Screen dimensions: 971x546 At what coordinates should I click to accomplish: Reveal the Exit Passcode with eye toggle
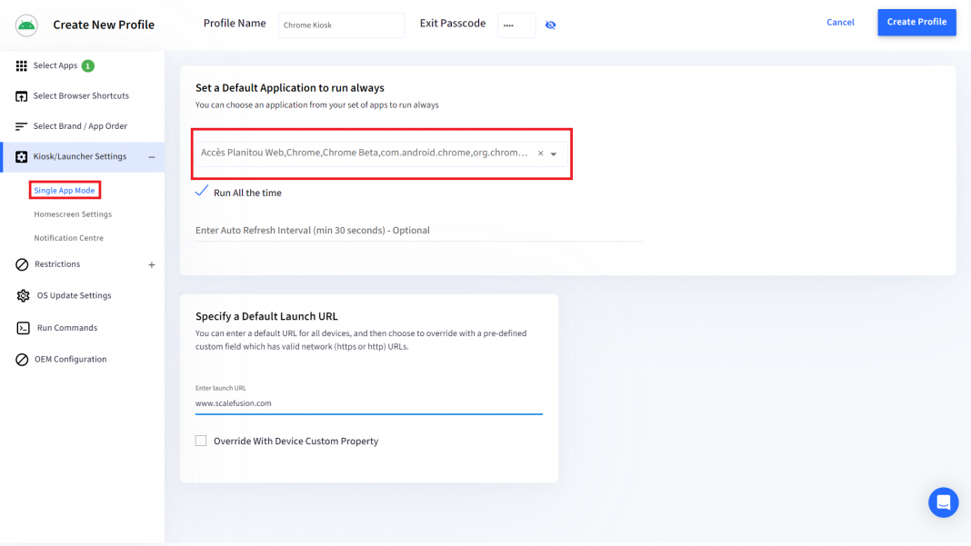point(550,25)
